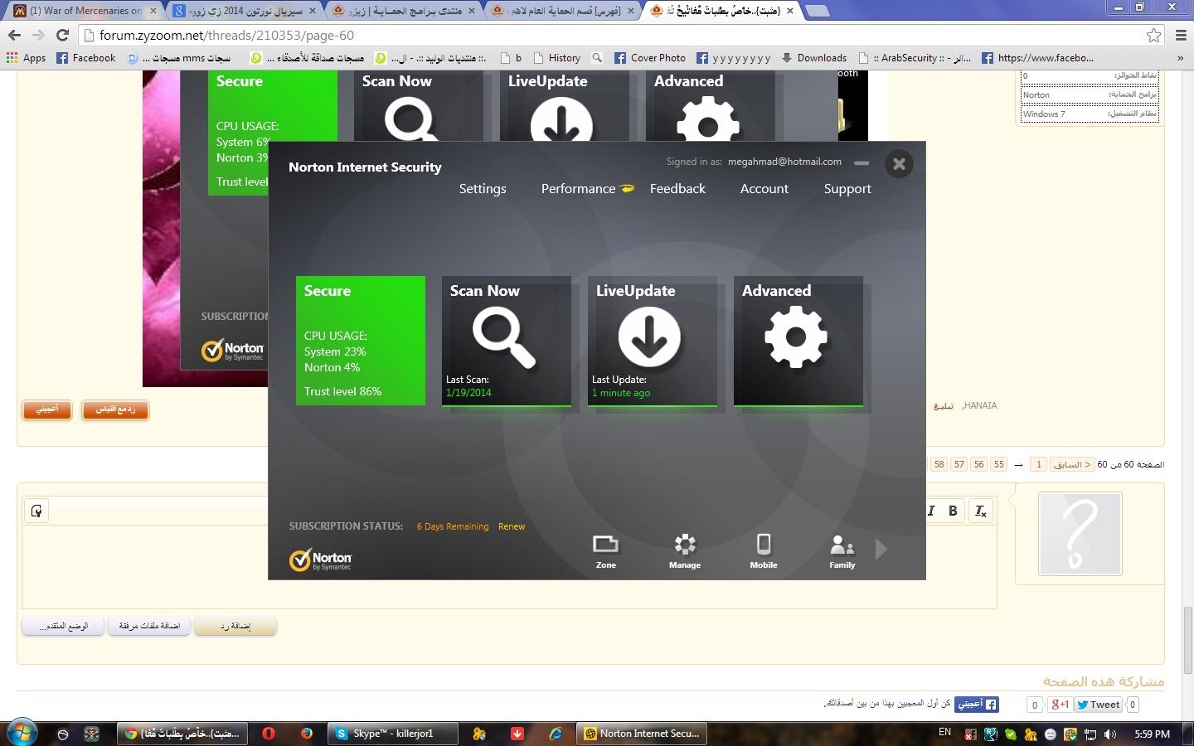This screenshot has height=746, width=1194.
Task: Open the Opera icon on the taskbar
Action: [269, 734]
